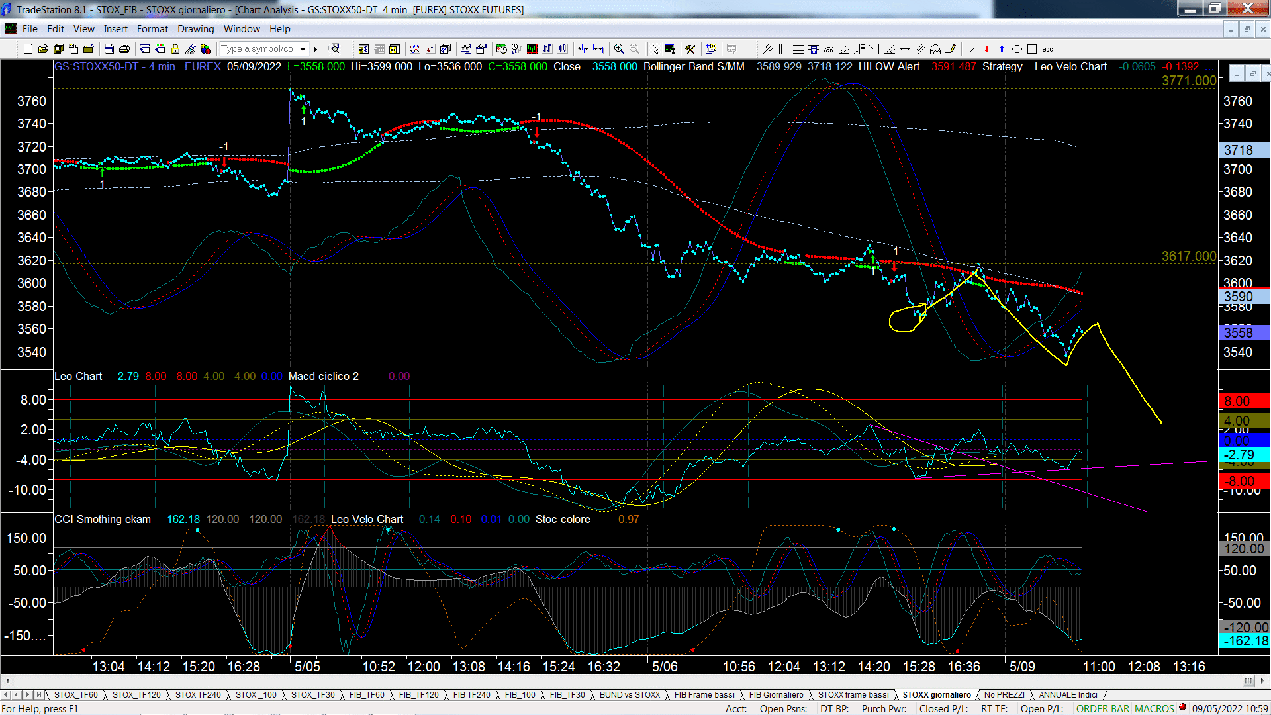Switch to the FIB Giornaliero tab
Screen dimensions: 1271x715
(x=776, y=695)
